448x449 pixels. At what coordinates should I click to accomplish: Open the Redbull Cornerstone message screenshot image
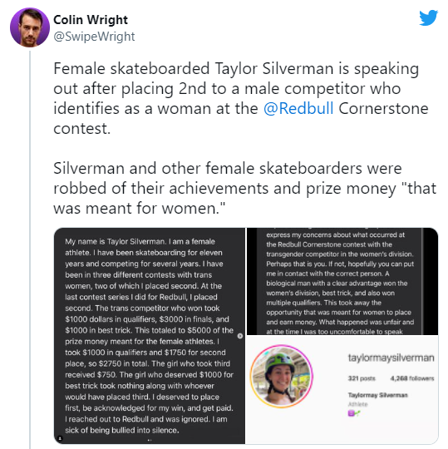pyautogui.click(x=342, y=281)
